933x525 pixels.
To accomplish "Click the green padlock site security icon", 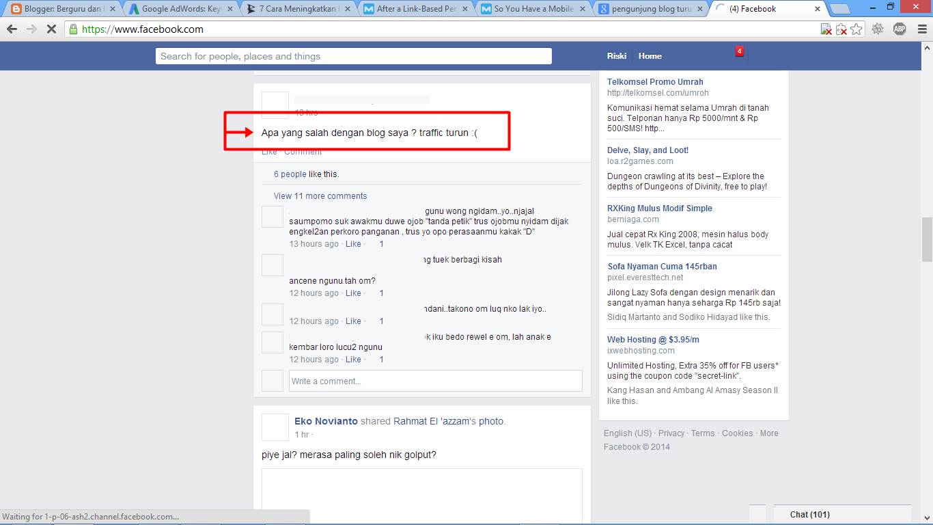I will 74,29.
